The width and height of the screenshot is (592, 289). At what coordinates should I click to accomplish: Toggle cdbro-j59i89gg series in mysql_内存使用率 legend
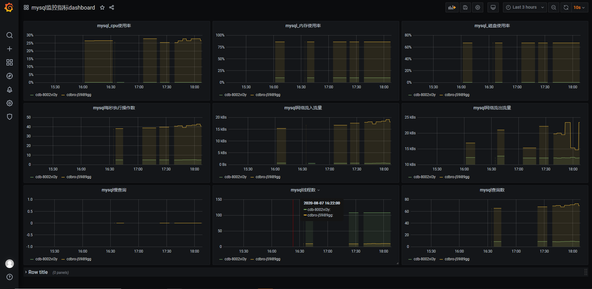268,95
